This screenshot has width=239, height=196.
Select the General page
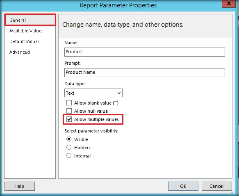[30, 20]
